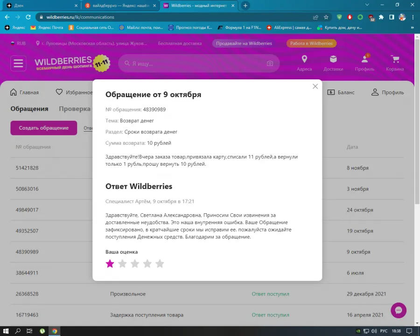Click 'Продавайте на Wildberries' button
The height and width of the screenshot is (336, 420).
[244, 43]
